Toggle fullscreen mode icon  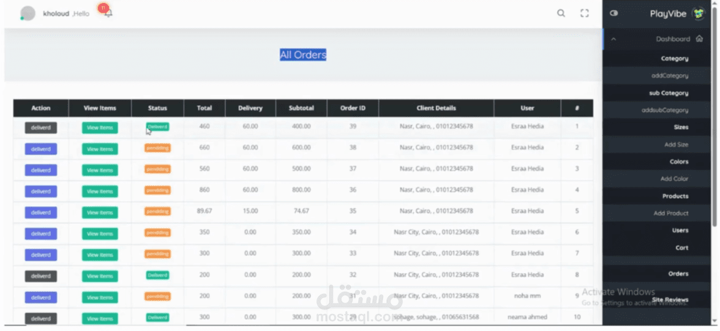(x=585, y=13)
